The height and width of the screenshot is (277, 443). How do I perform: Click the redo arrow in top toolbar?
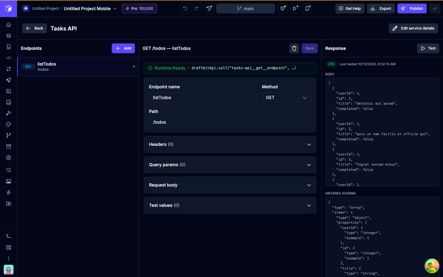[x=196, y=9]
